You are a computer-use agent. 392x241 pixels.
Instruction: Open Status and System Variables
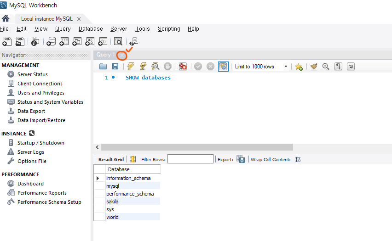[x=50, y=102]
